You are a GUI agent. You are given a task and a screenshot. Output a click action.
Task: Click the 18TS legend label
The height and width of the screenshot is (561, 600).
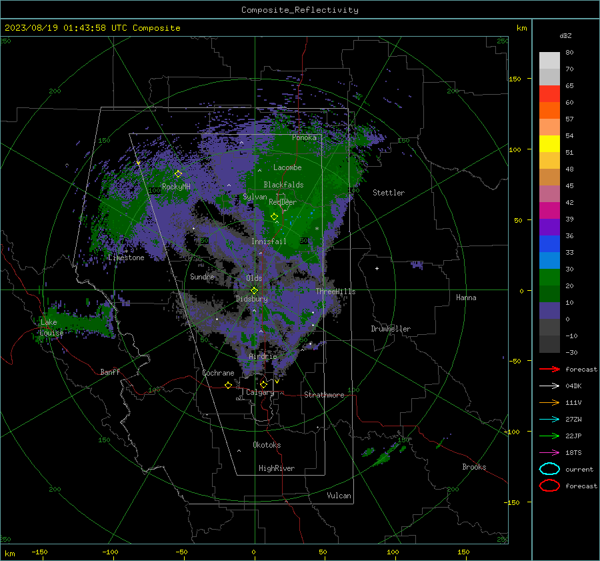(x=573, y=453)
